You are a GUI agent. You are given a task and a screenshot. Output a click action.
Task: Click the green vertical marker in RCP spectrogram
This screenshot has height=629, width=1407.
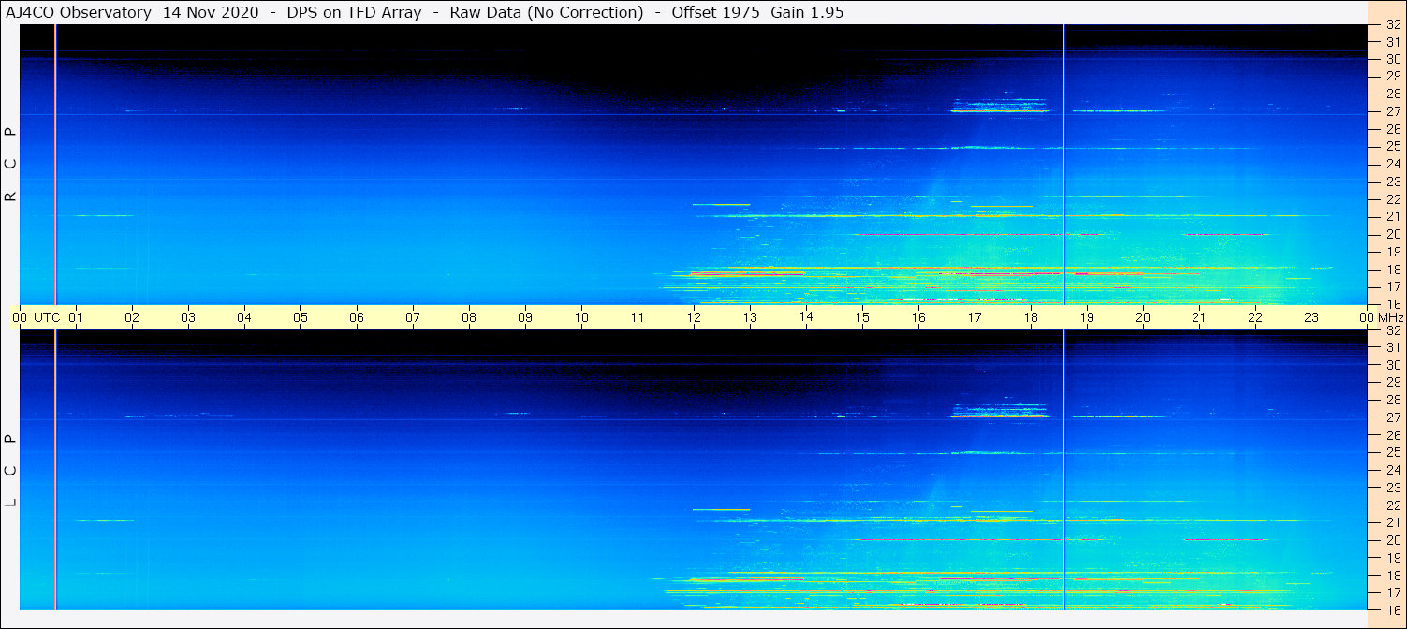1064,164
